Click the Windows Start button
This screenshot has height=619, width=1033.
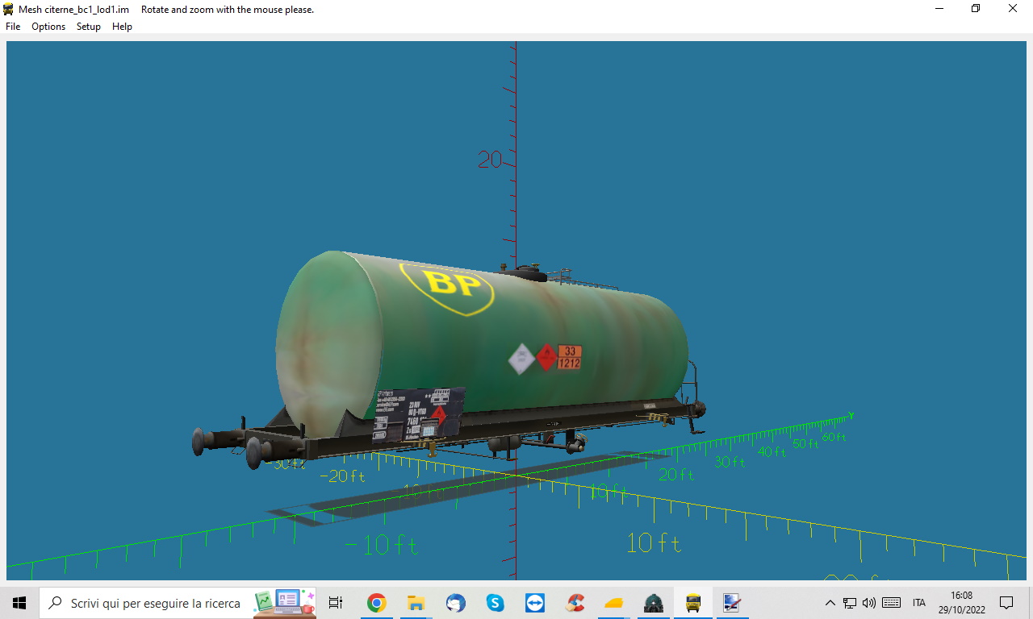tap(19, 603)
